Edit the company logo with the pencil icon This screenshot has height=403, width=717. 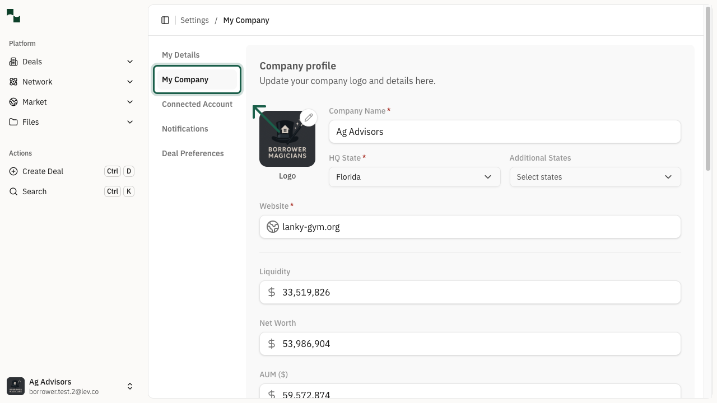point(309,118)
